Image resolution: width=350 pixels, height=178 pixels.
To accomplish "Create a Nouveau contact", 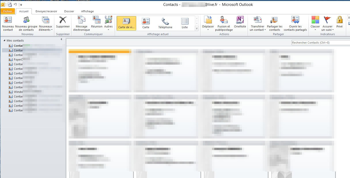I will (x=8, y=23).
